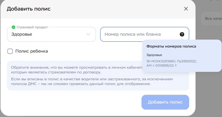
Task: Click the Полис ребенка label text
Action: pyautogui.click(x=32, y=51)
